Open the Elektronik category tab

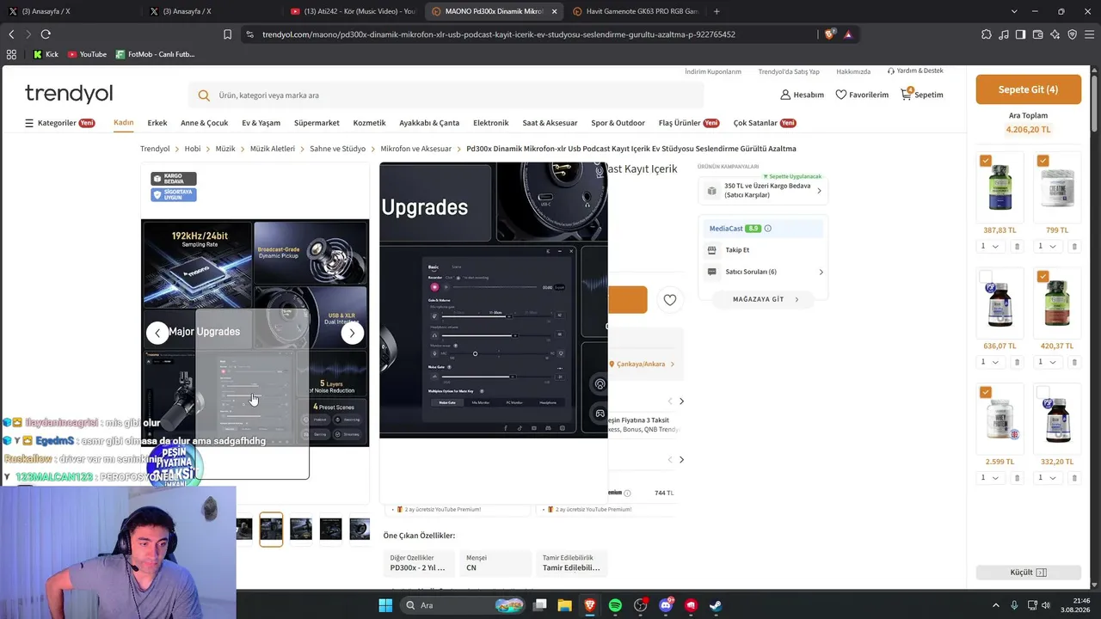point(491,123)
